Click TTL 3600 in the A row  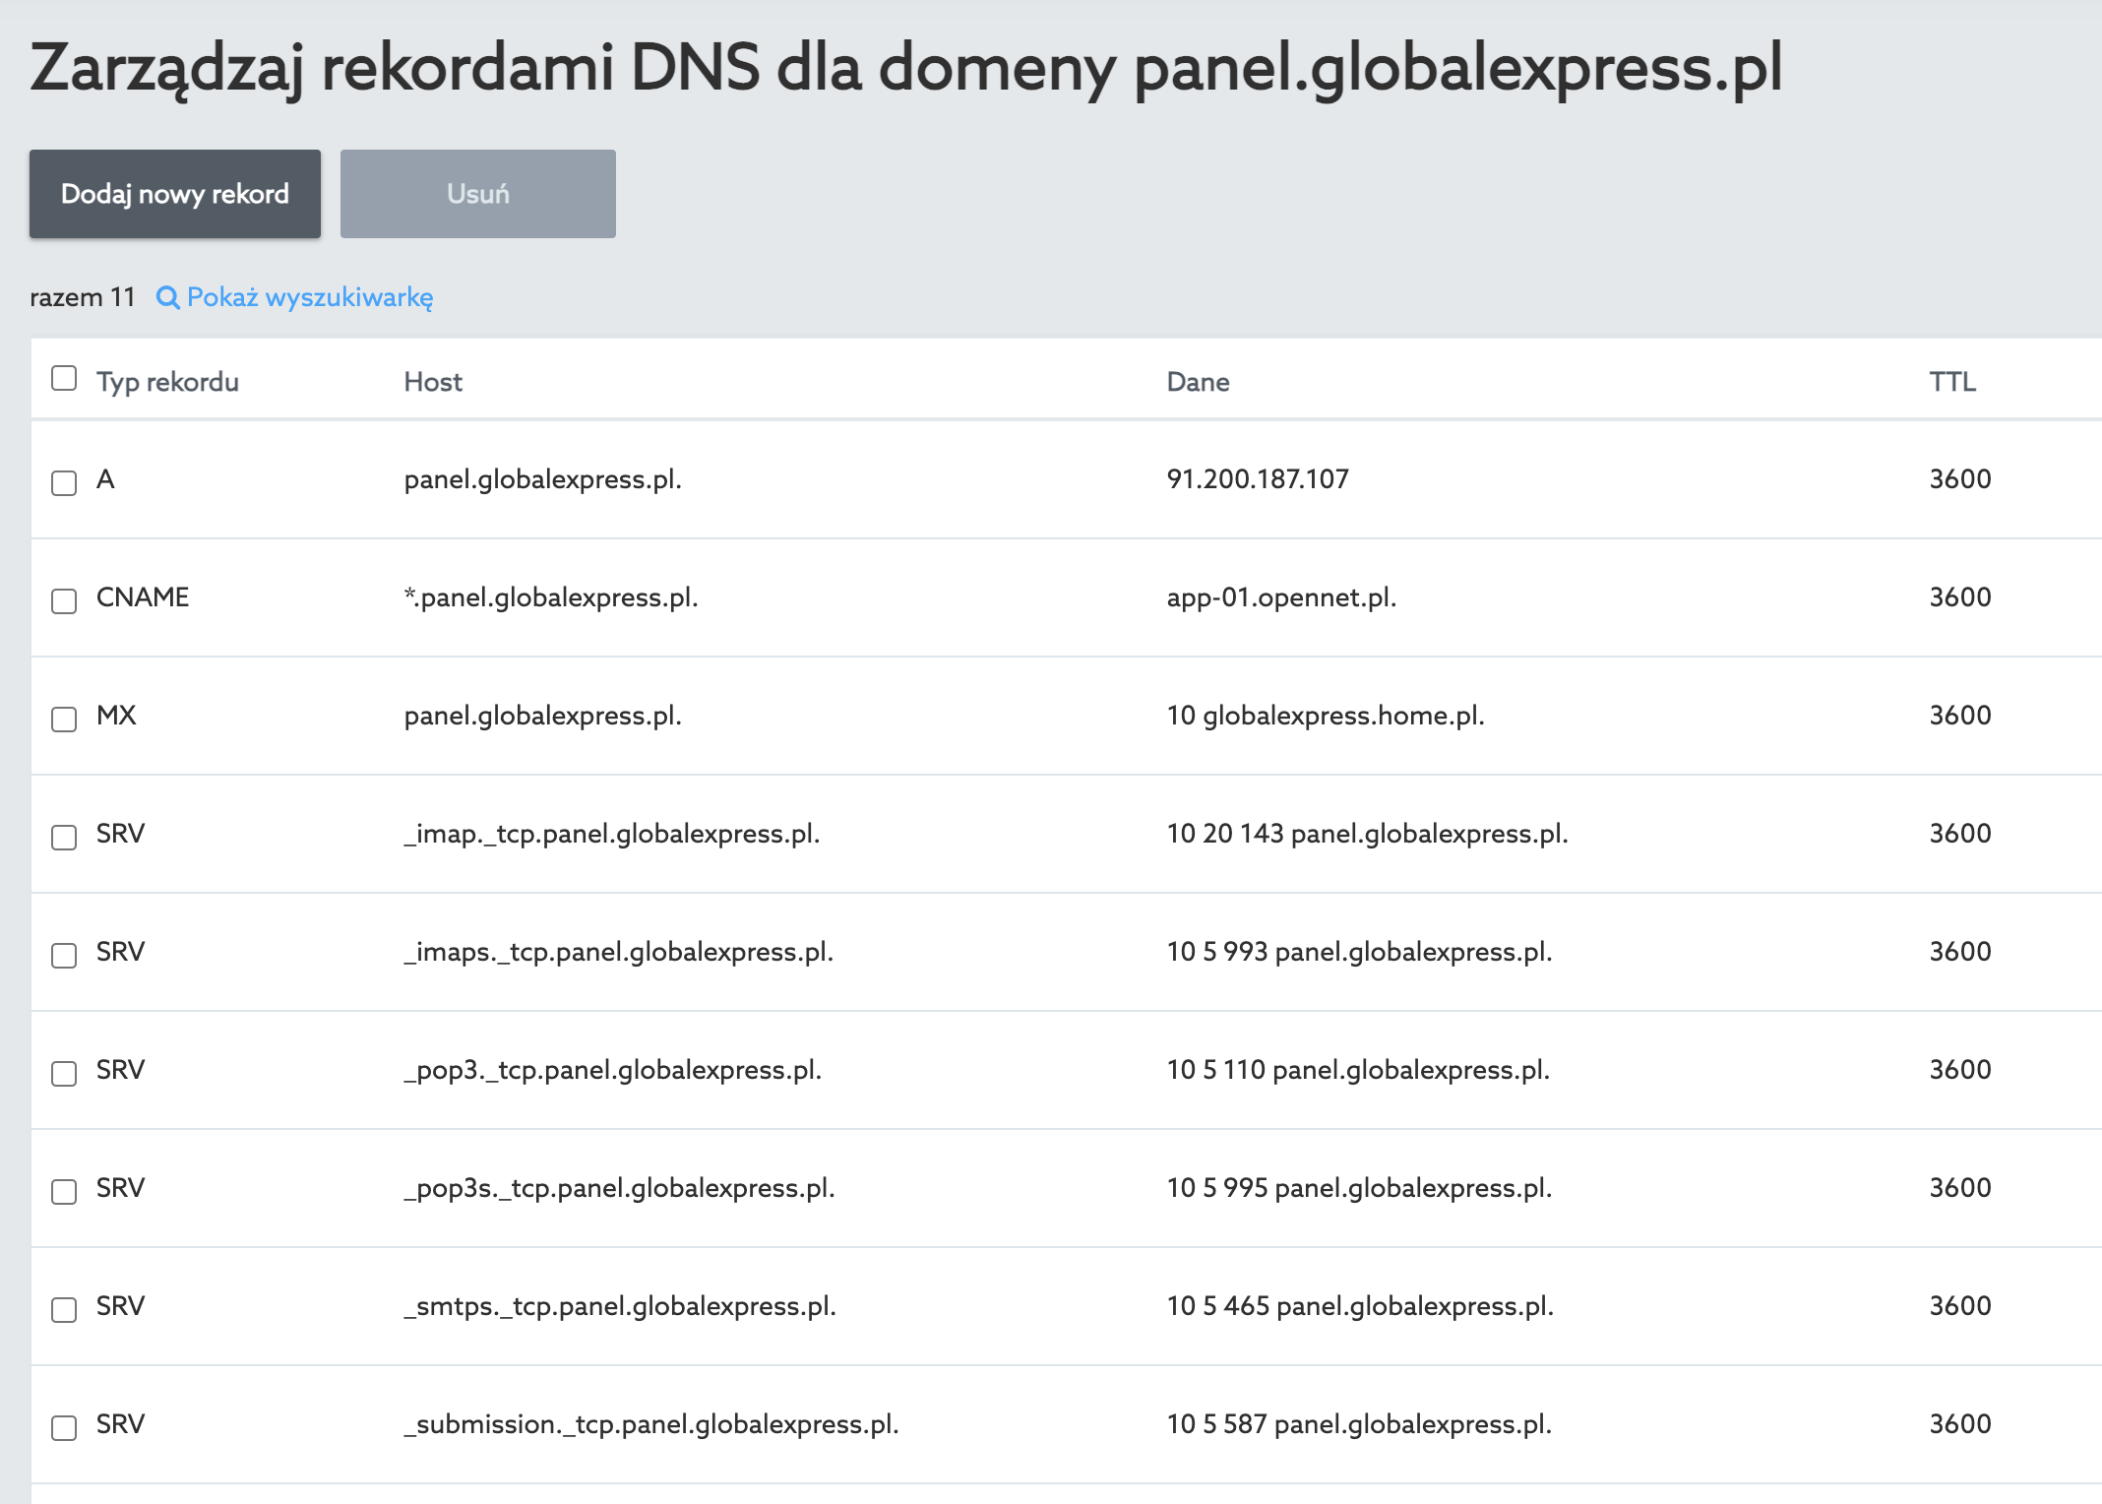coord(1959,479)
